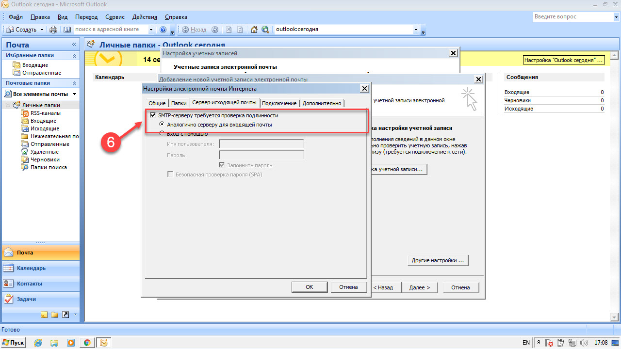This screenshot has width=621, height=349.
Task: Open the Файл menu
Action: click(16, 17)
